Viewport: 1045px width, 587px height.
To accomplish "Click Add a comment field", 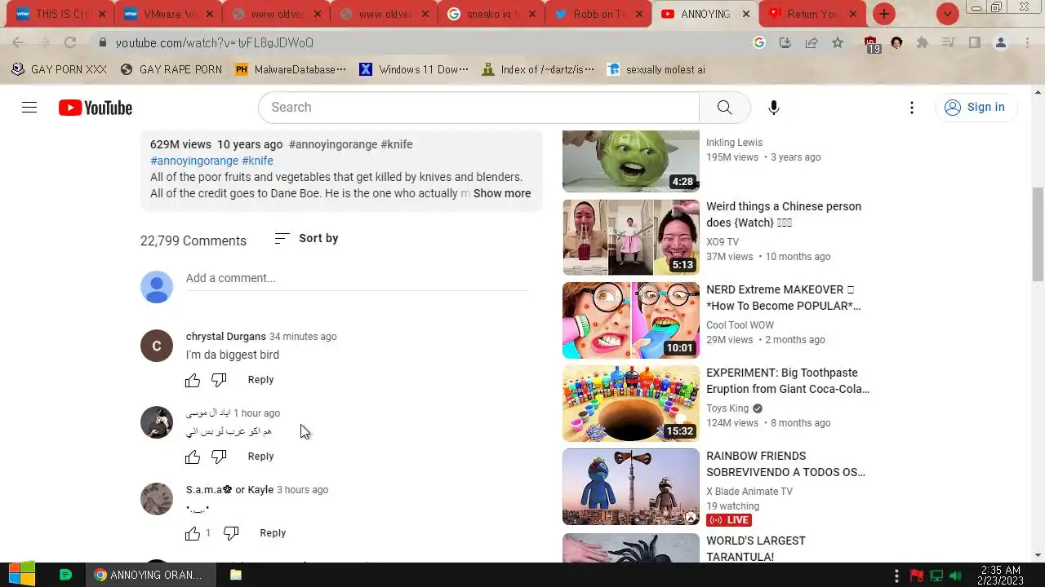I will [x=358, y=279].
